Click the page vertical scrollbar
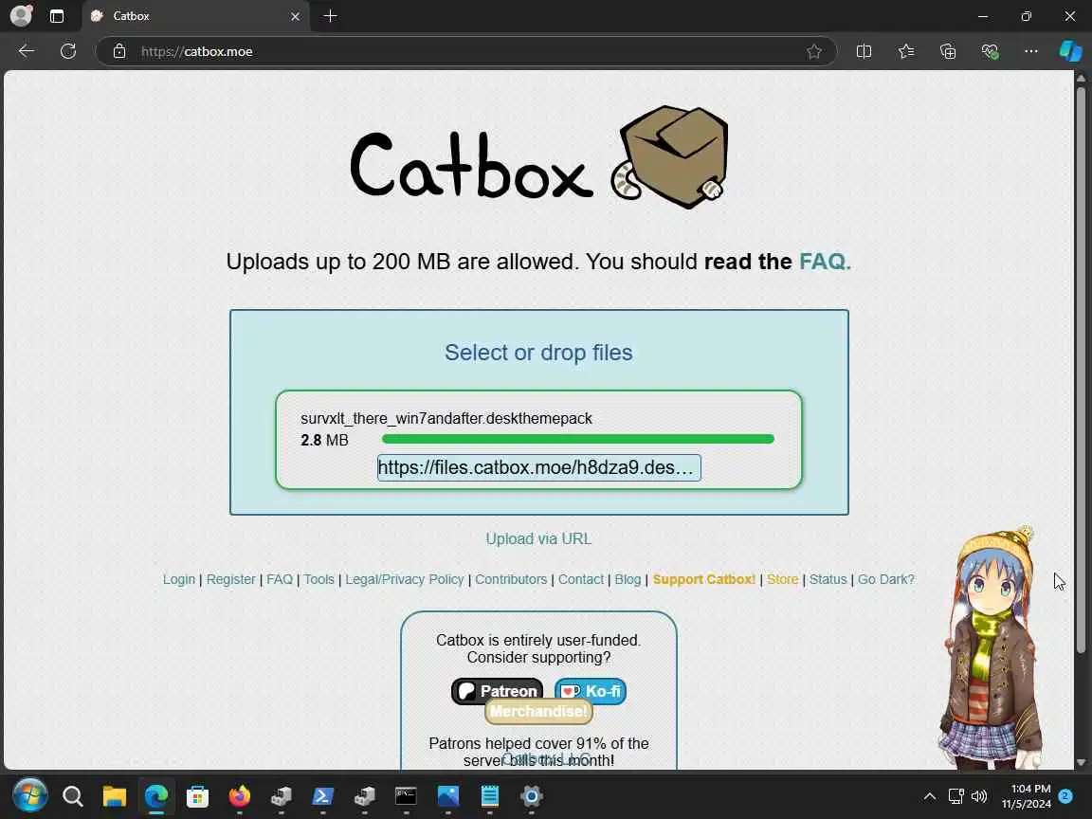The width and height of the screenshot is (1092, 819). click(1081, 369)
